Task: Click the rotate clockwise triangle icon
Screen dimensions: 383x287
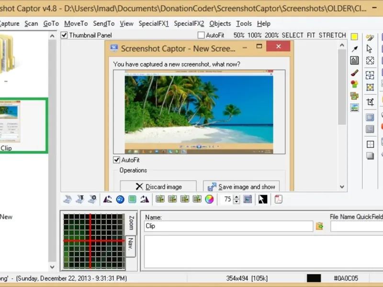Action: pyautogui.click(x=145, y=199)
